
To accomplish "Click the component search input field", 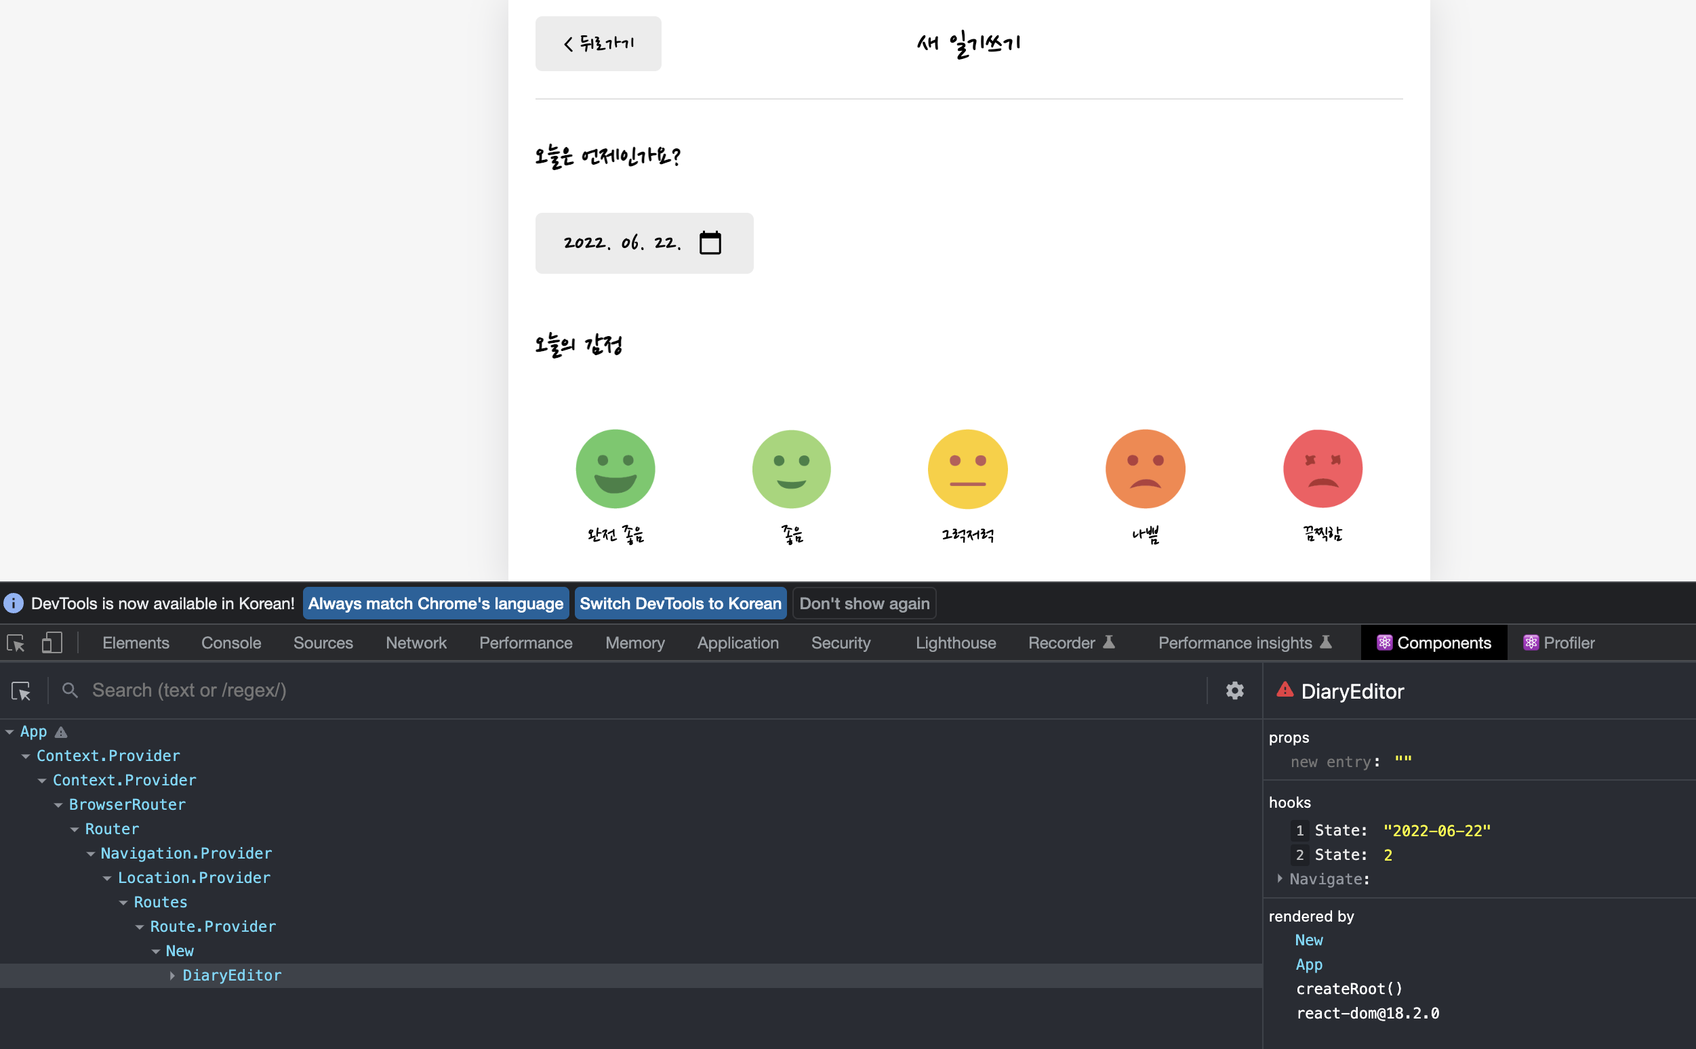I will coord(624,691).
